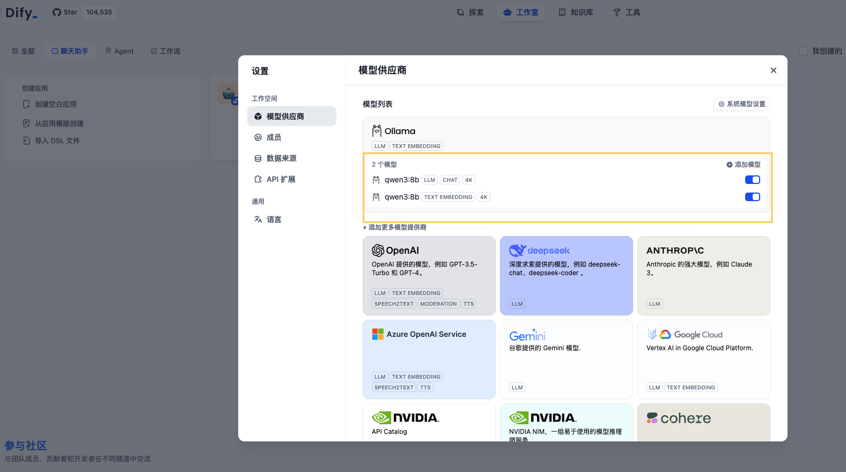Viewport: 846px width, 472px height.
Task: Click the 参与社区 heading
Action: (x=26, y=446)
